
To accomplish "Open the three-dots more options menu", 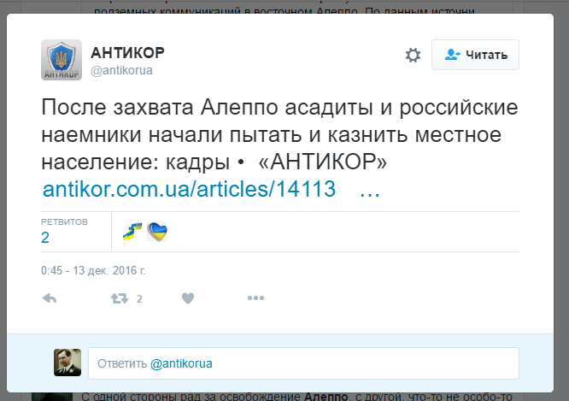I will coord(255,298).
